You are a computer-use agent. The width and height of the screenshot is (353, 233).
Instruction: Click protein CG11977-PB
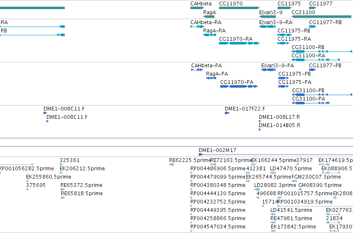(312, 70)
